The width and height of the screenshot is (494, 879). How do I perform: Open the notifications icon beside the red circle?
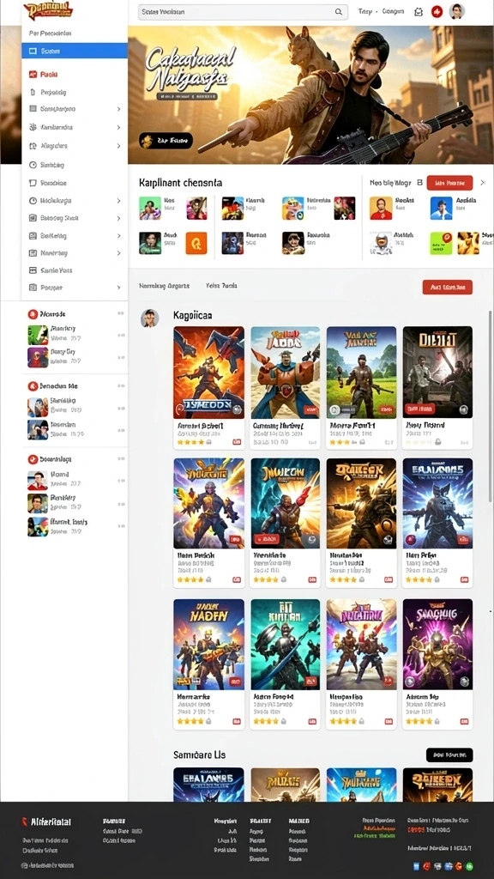pos(419,12)
